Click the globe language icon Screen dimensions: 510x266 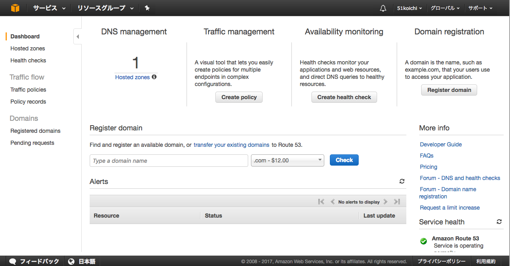[71, 261]
